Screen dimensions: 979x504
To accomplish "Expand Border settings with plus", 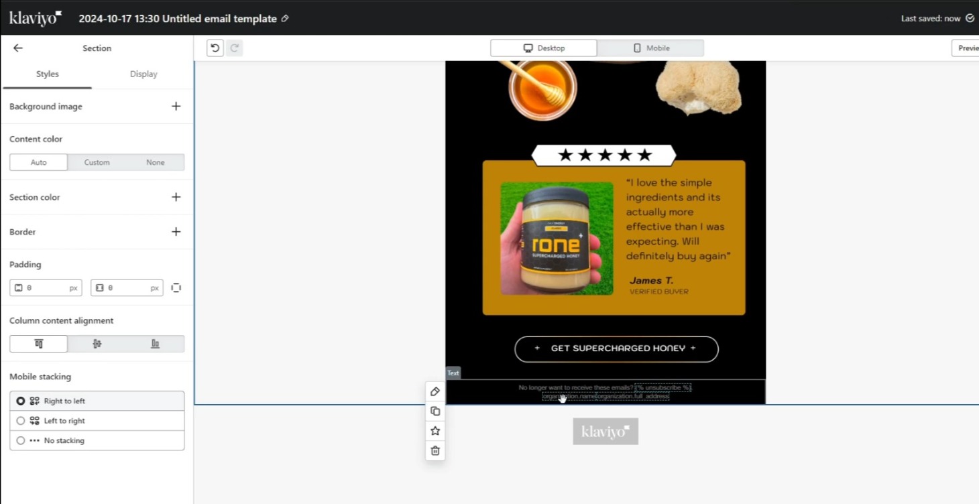I will pos(176,232).
